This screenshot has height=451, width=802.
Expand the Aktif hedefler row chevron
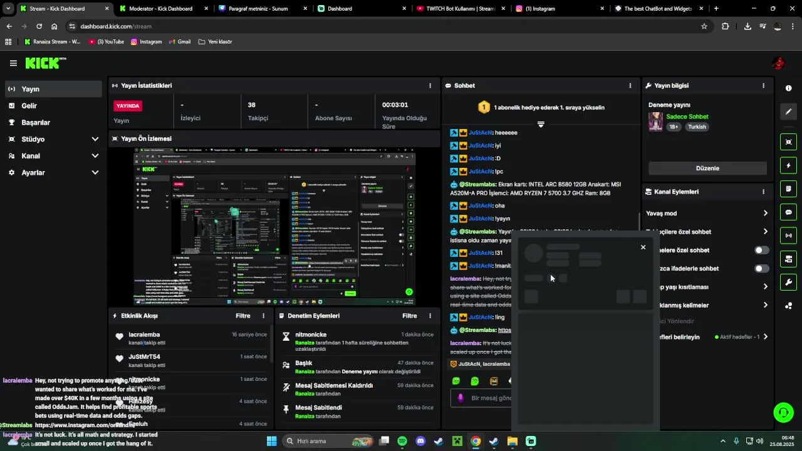pyautogui.click(x=765, y=337)
